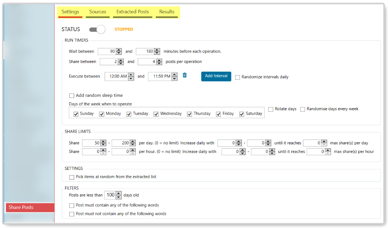The image size is (388, 228).
Task: Click the minimum posts per operation field
Action: click(109, 61)
